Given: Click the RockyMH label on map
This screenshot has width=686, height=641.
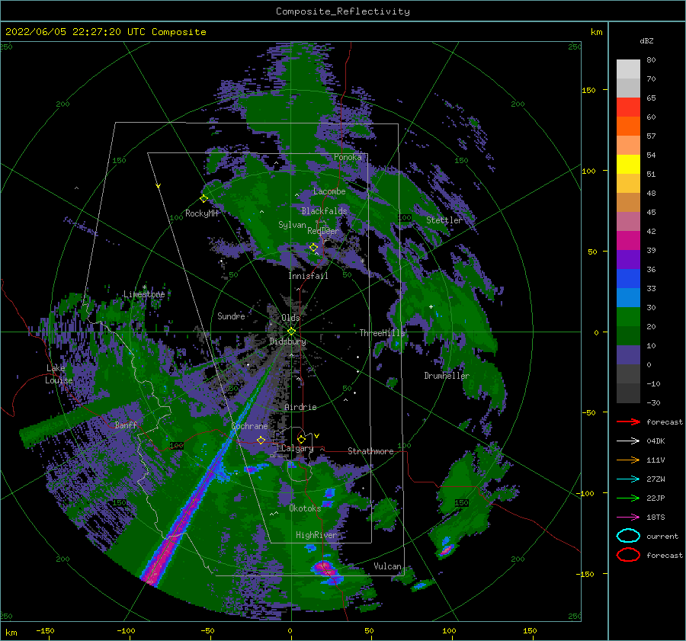Looking at the screenshot, I should tap(201, 213).
